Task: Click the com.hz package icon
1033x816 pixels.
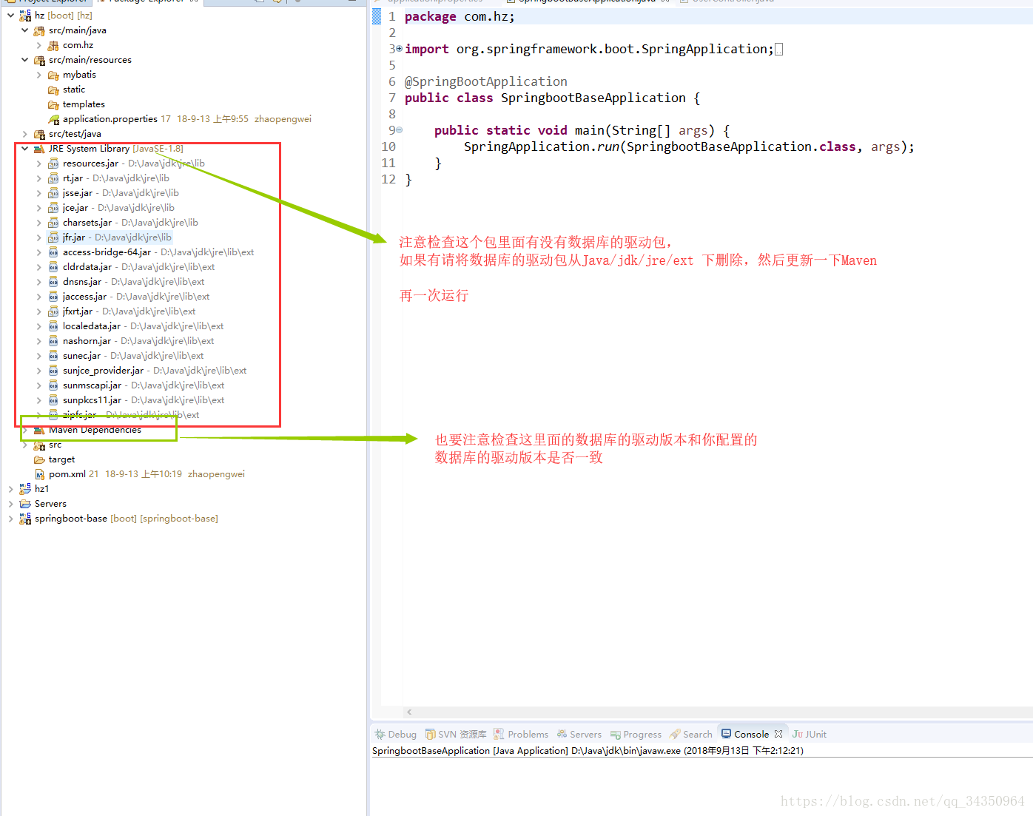Action: click(53, 45)
